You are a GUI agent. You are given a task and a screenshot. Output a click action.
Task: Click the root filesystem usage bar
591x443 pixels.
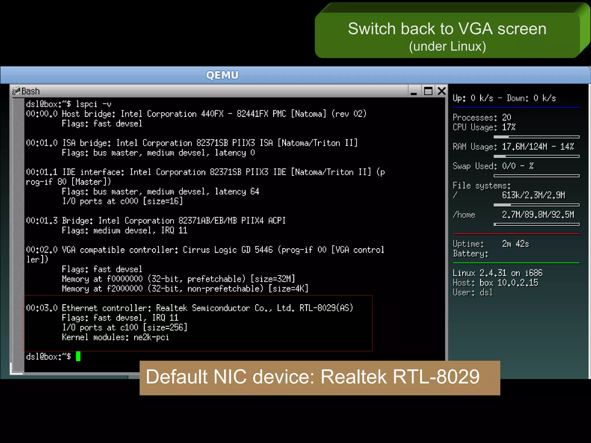click(x=536, y=205)
